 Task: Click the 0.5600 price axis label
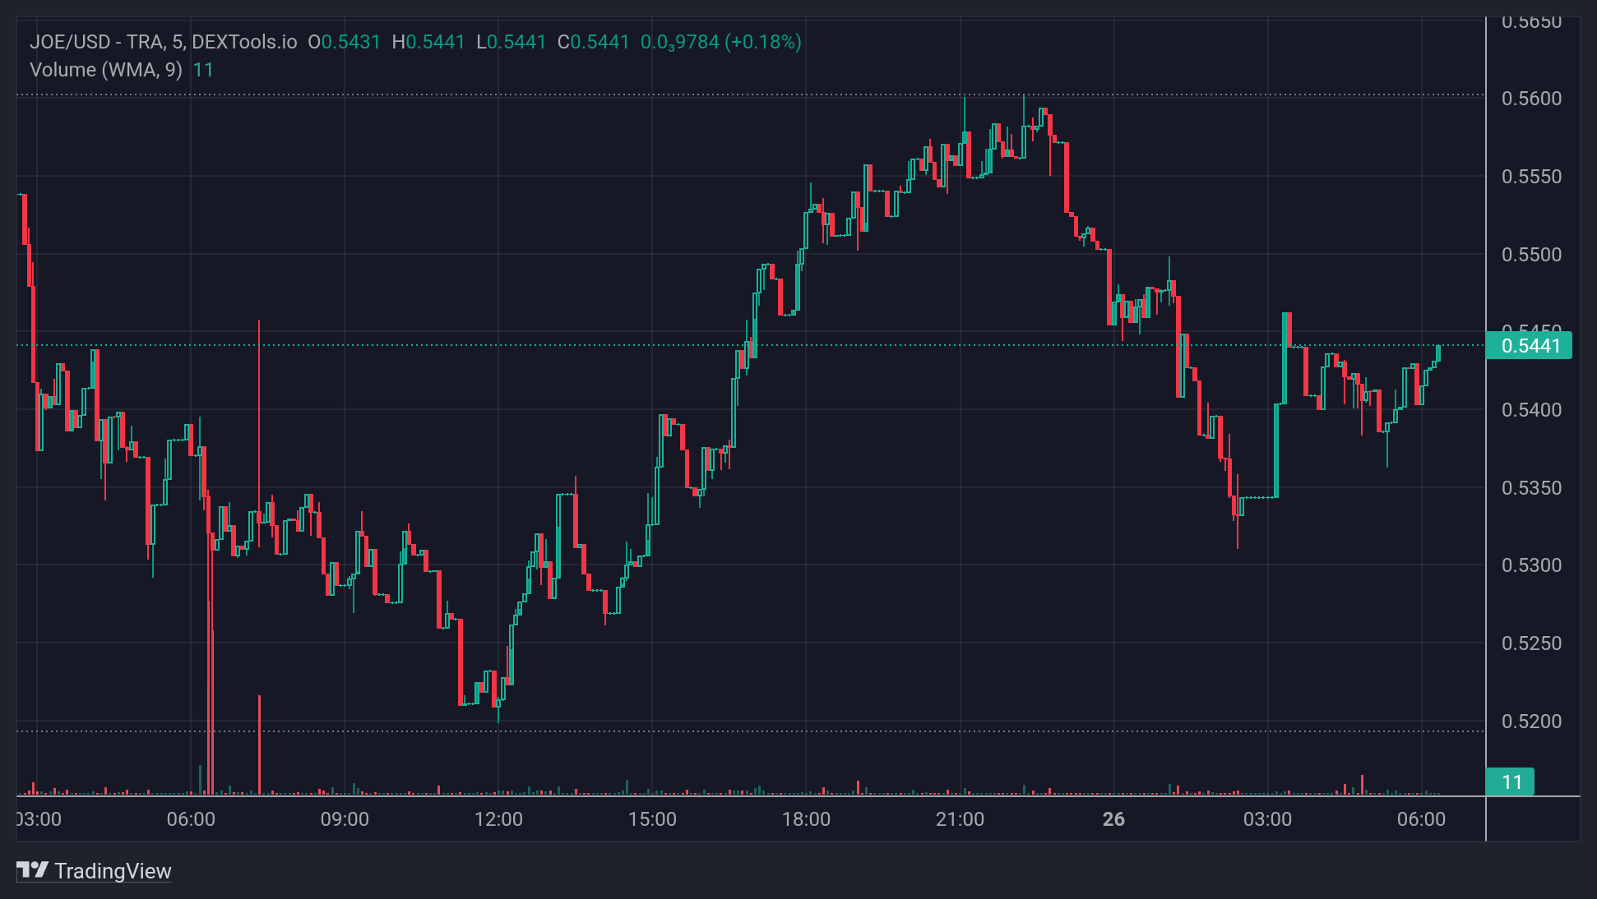point(1531,99)
